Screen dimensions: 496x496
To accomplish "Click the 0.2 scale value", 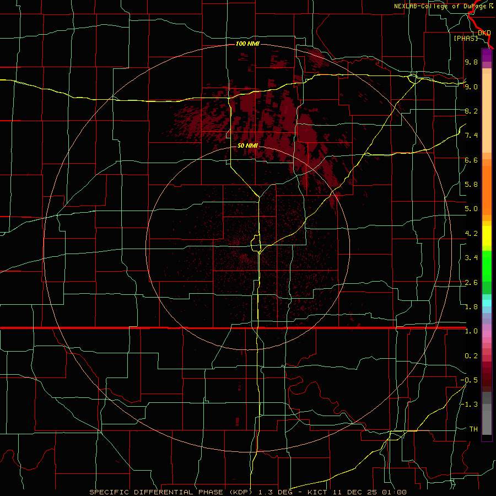I will [x=471, y=356].
